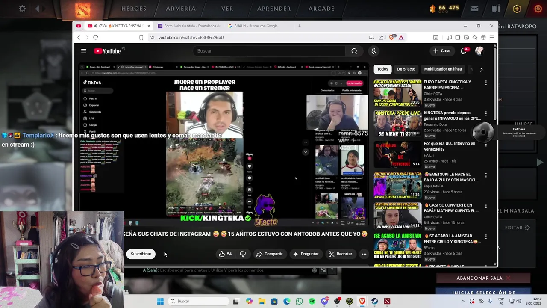
Task: Click the Recortar clip button
Action: point(340,254)
